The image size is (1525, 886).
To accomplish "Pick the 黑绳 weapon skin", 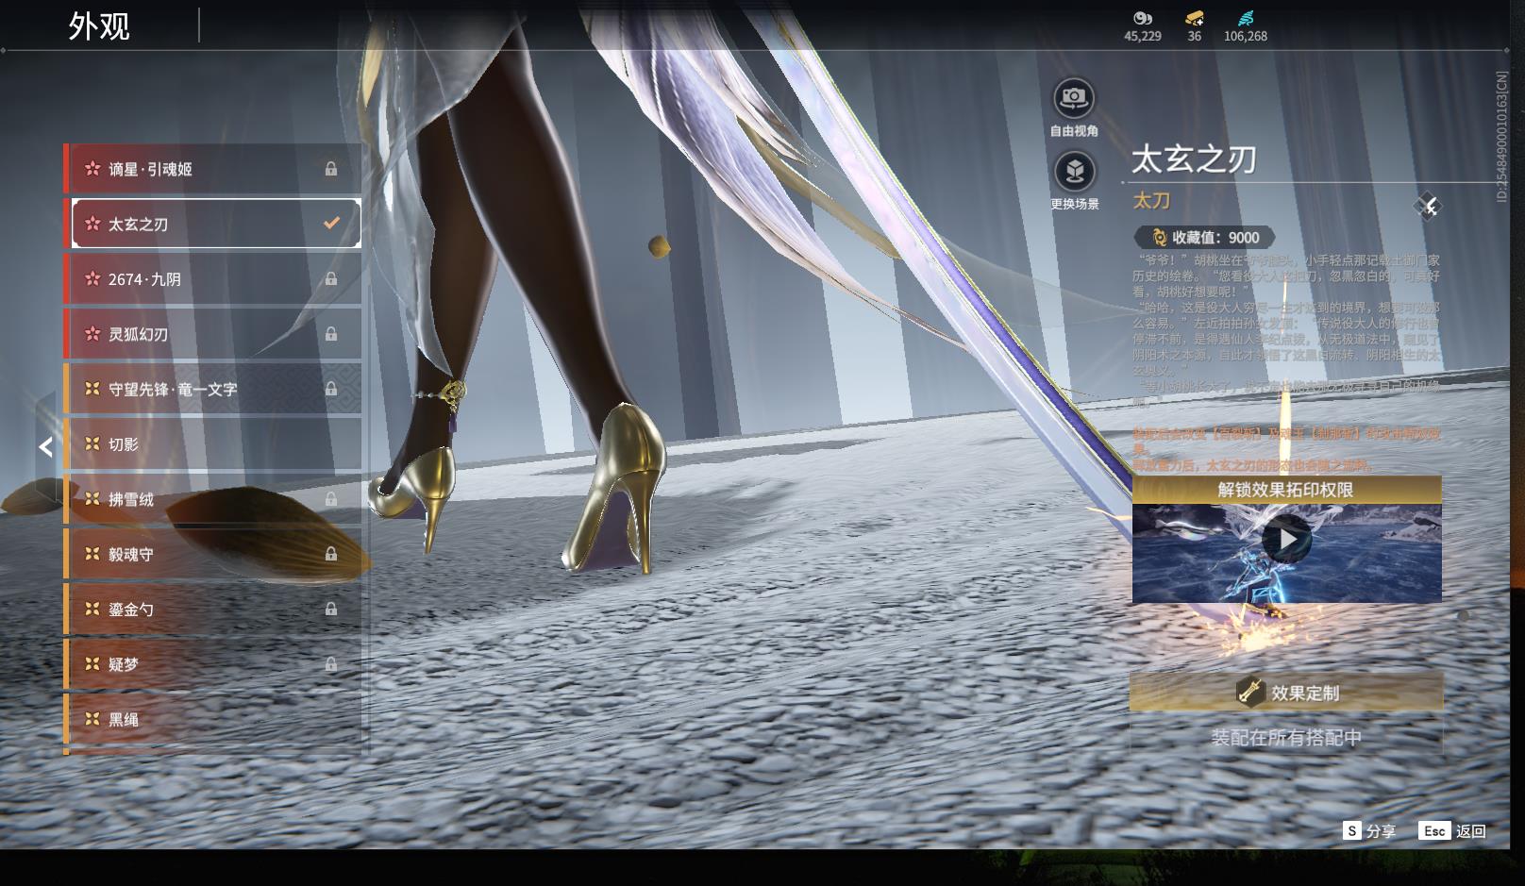I will (x=213, y=719).
